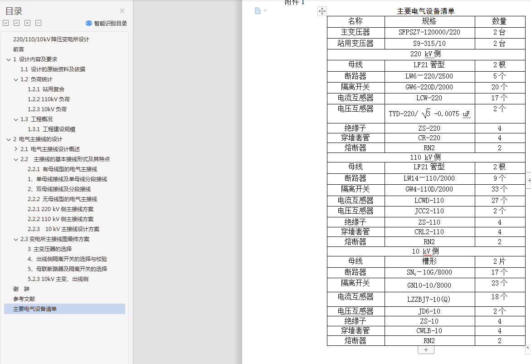Select '5、母联断路器及隔离开关的选择' entry
Viewport: 531px width, 364px height.
click(68, 269)
